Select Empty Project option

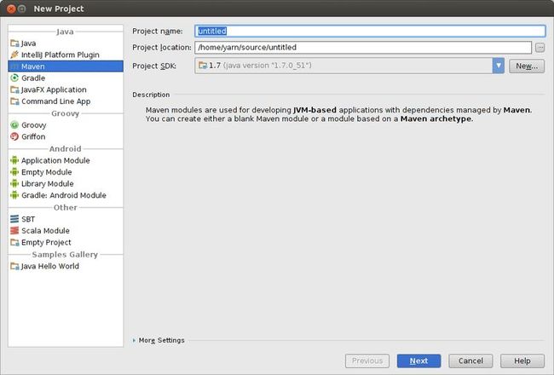click(x=66, y=242)
